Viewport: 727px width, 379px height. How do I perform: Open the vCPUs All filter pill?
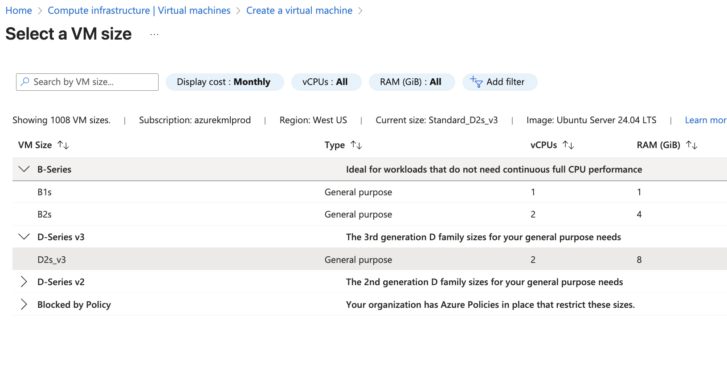tap(326, 82)
